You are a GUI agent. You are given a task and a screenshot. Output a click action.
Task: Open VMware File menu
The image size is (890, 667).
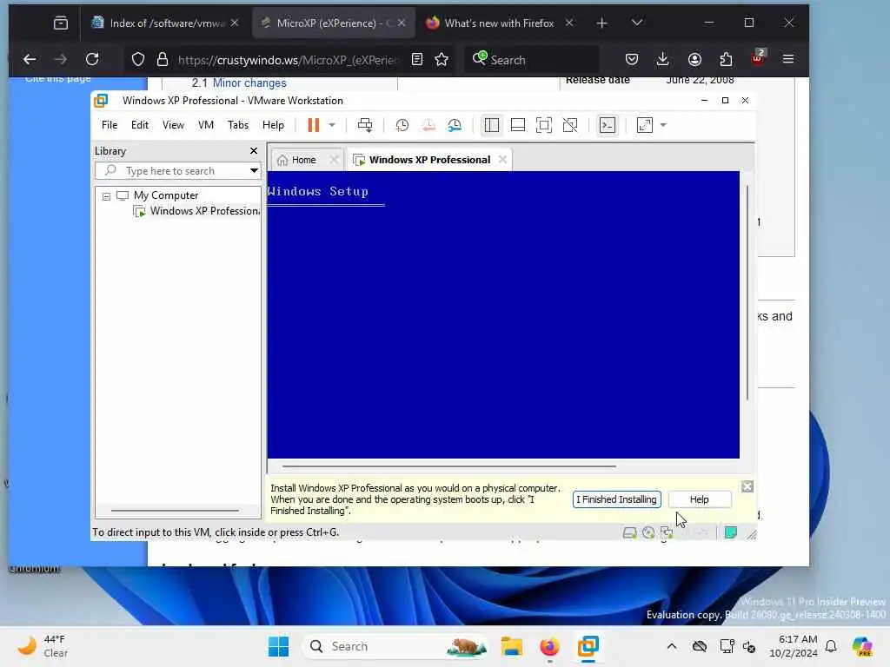(x=110, y=125)
